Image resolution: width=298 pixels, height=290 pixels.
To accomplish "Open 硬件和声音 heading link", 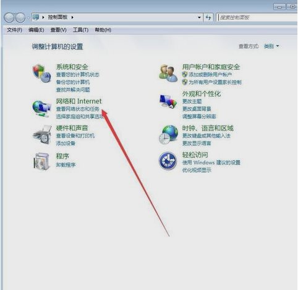I will click(x=72, y=128).
